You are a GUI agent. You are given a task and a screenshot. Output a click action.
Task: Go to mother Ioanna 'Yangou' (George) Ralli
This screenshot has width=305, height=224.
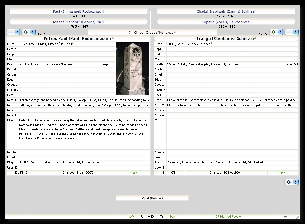(78, 22)
